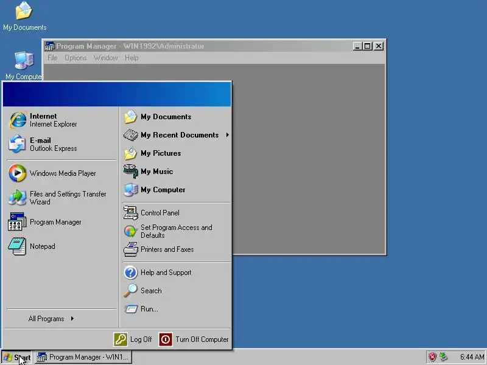Click the 6:44 AM taskbar clock
Image resolution: width=487 pixels, height=365 pixels.
472,357
